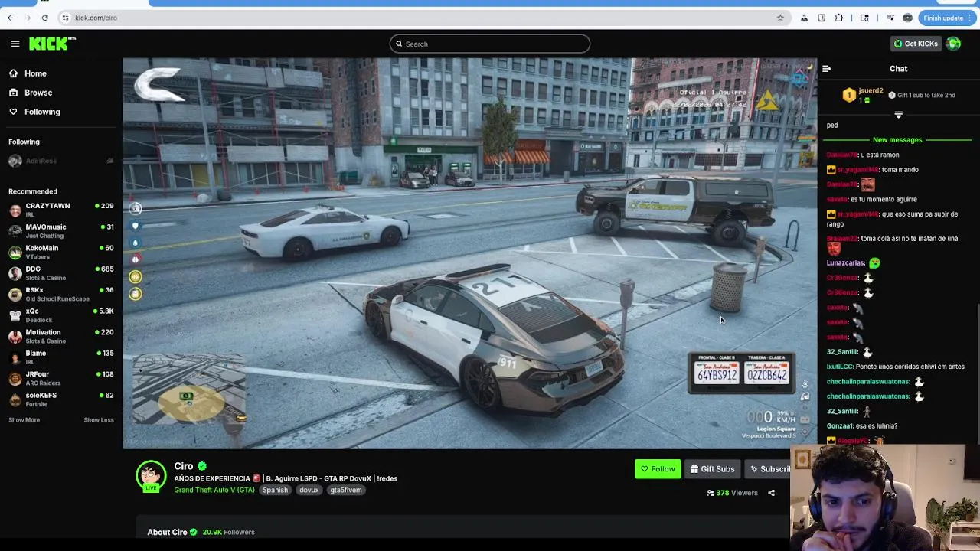Image resolution: width=980 pixels, height=551 pixels.
Task: Bookmark this page with the star
Action: point(780,18)
